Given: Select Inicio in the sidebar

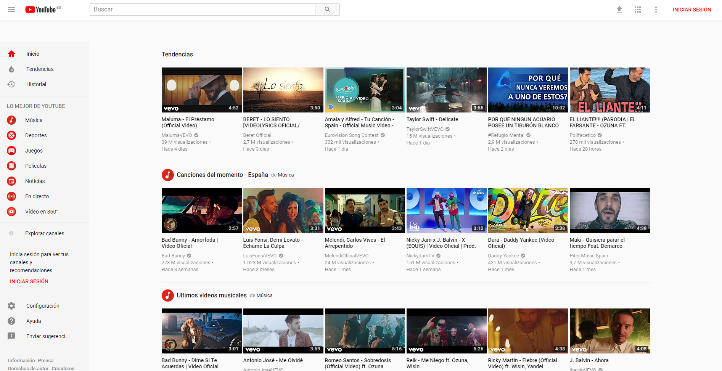Looking at the screenshot, I should point(33,54).
